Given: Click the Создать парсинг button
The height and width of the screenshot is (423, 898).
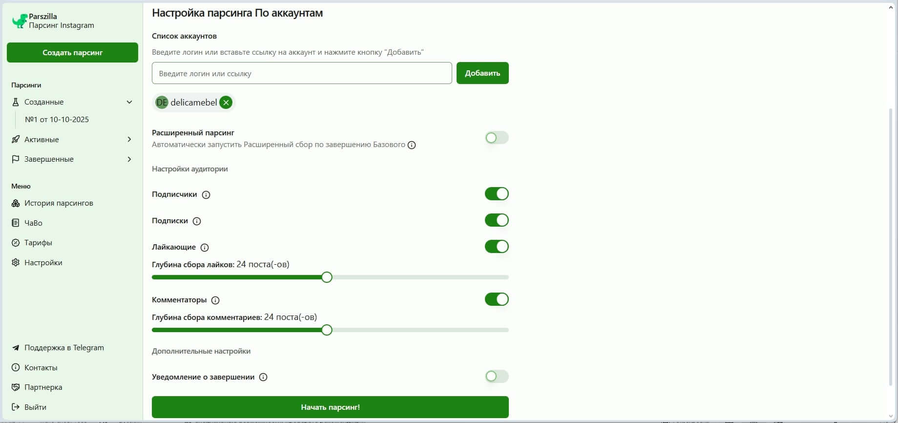Looking at the screenshot, I should [72, 52].
